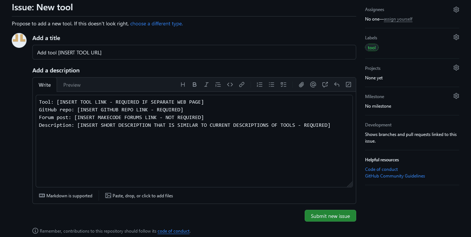Screen dimensions: 471x237
Task: Insert a task list
Action: (283, 85)
